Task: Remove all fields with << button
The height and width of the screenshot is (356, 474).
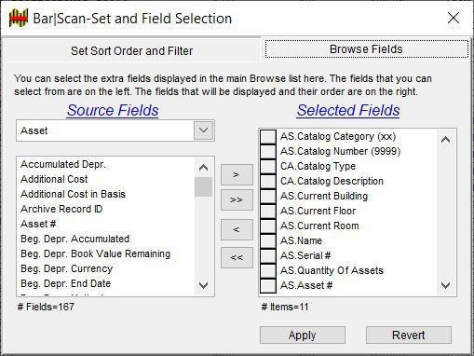Action: pos(237,257)
